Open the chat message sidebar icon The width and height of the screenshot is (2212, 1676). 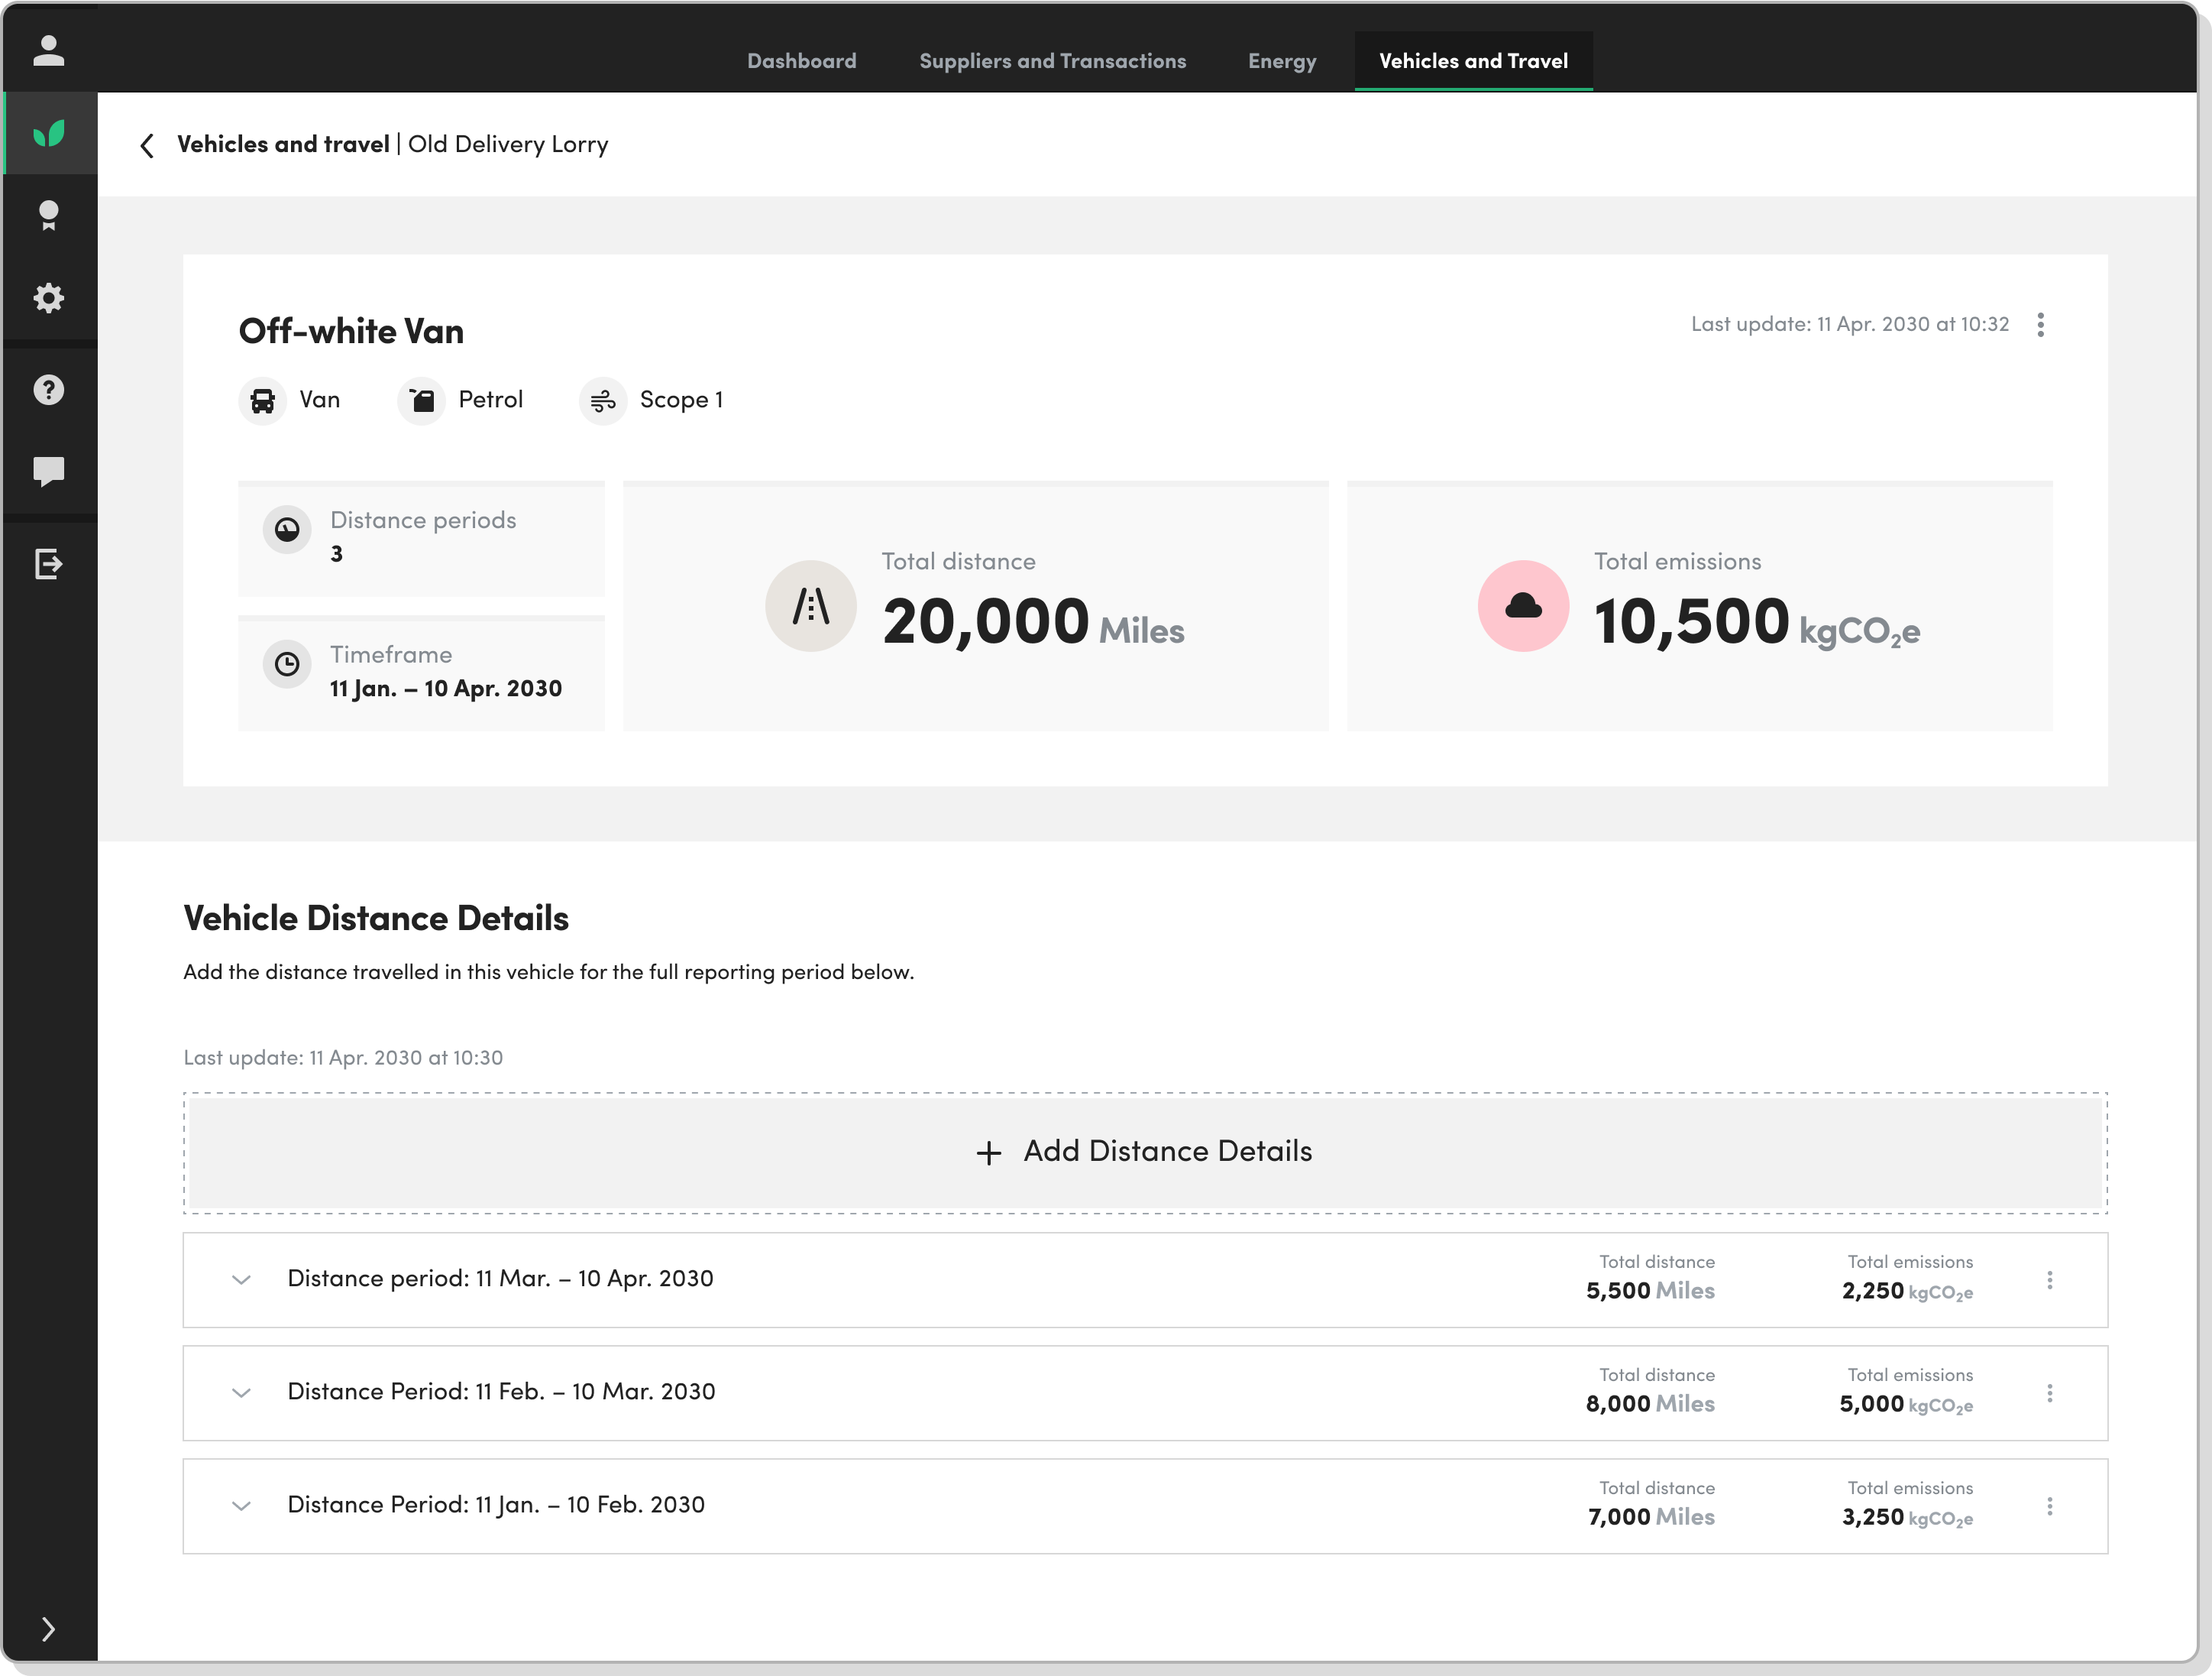(x=48, y=472)
